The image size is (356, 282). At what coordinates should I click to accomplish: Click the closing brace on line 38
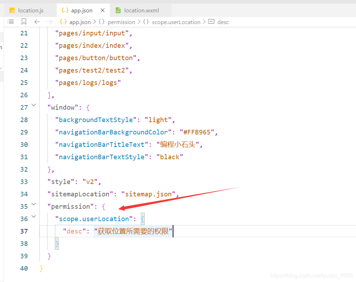tap(57, 244)
